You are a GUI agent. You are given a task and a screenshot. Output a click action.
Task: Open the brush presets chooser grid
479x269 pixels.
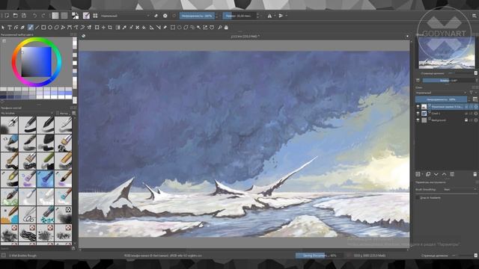click(95, 16)
